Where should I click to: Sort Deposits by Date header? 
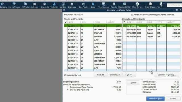coord(131,22)
